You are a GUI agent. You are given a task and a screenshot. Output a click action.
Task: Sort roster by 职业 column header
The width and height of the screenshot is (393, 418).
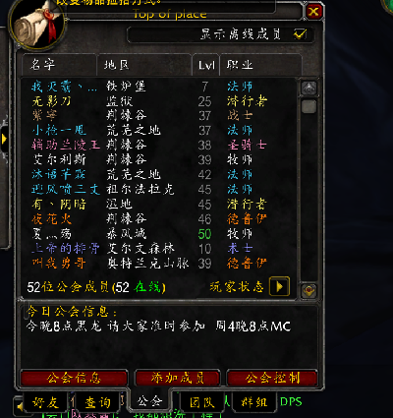pos(261,65)
